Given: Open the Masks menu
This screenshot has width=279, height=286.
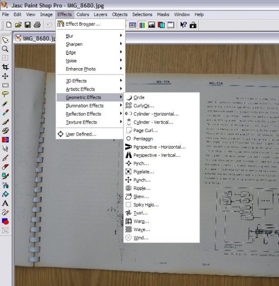Looking at the screenshot, I should click(x=163, y=14).
